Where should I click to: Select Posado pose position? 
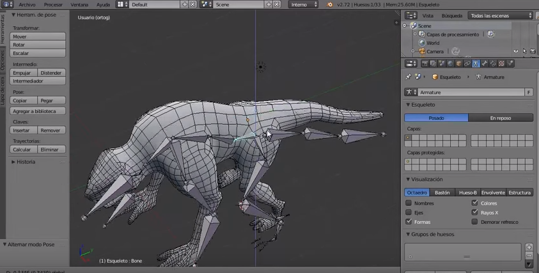[436, 118]
